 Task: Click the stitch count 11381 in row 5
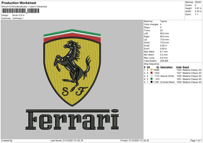coord(156,82)
